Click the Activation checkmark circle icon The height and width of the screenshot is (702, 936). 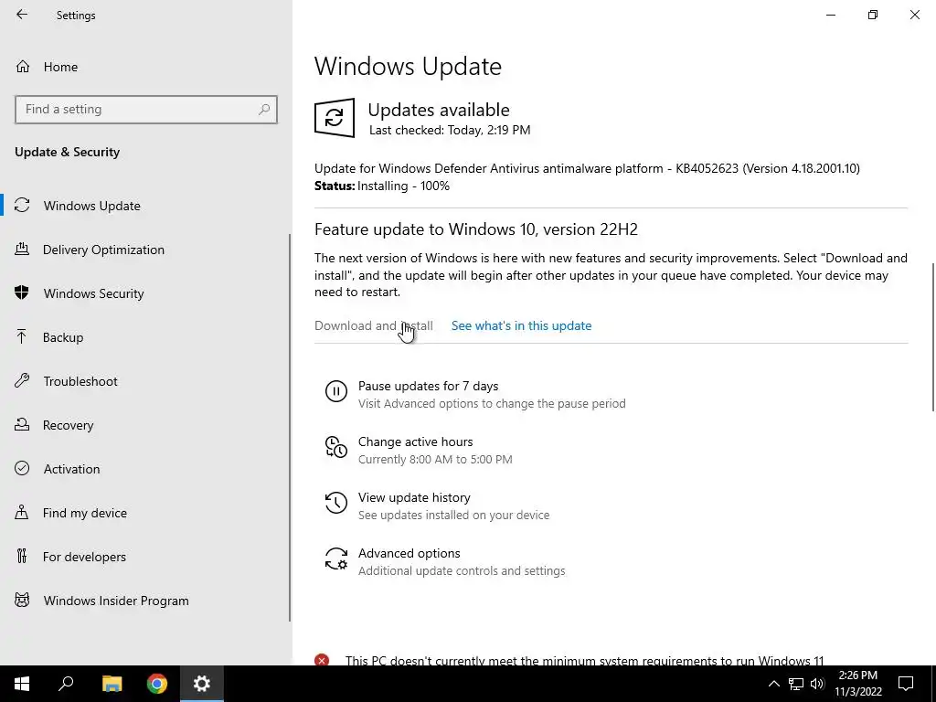tap(22, 468)
